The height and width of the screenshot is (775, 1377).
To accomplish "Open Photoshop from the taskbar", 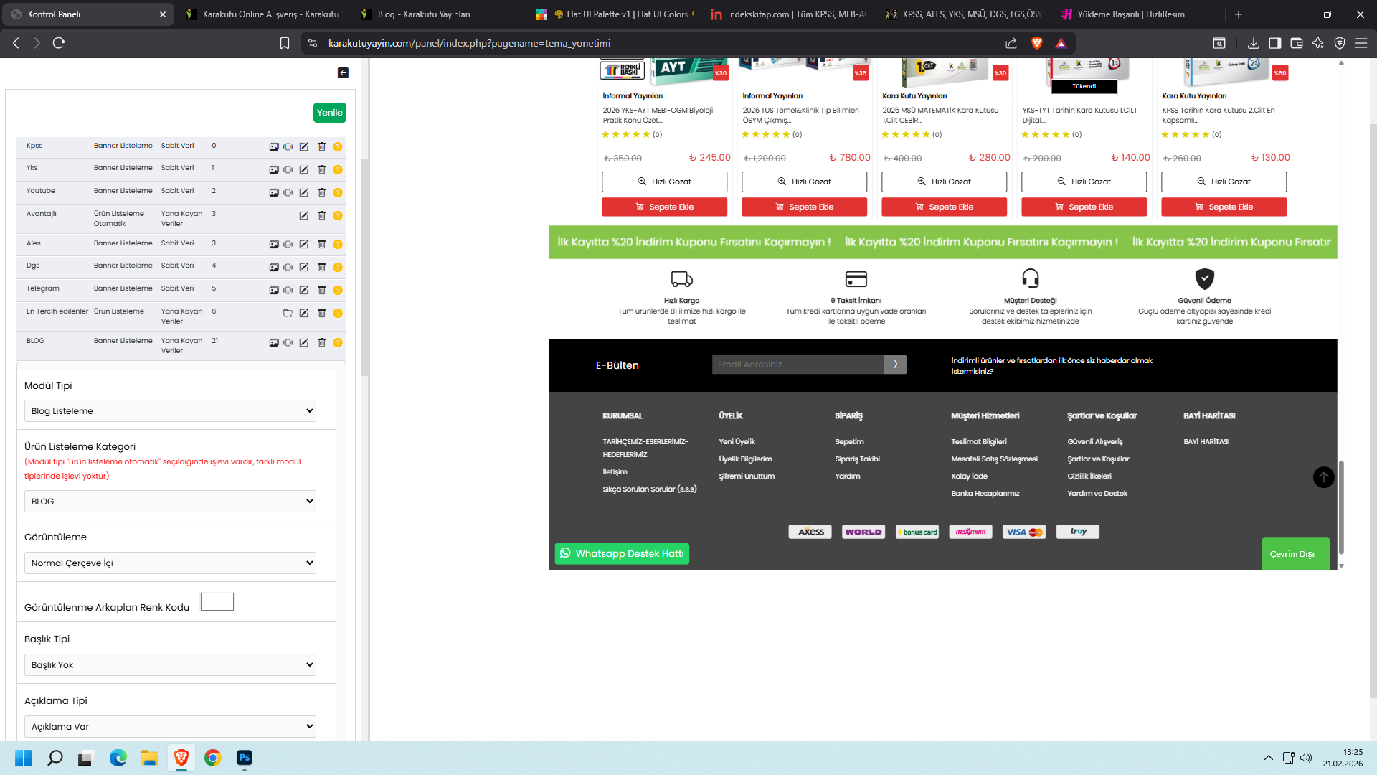I will point(245,758).
